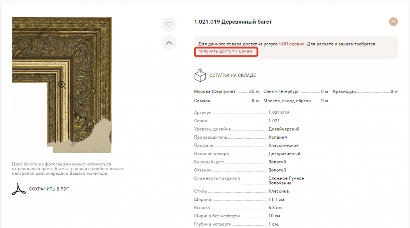The image size is (410, 228).
Task: Click the 'Уровень дизайна' label
Action: click(x=212, y=129)
